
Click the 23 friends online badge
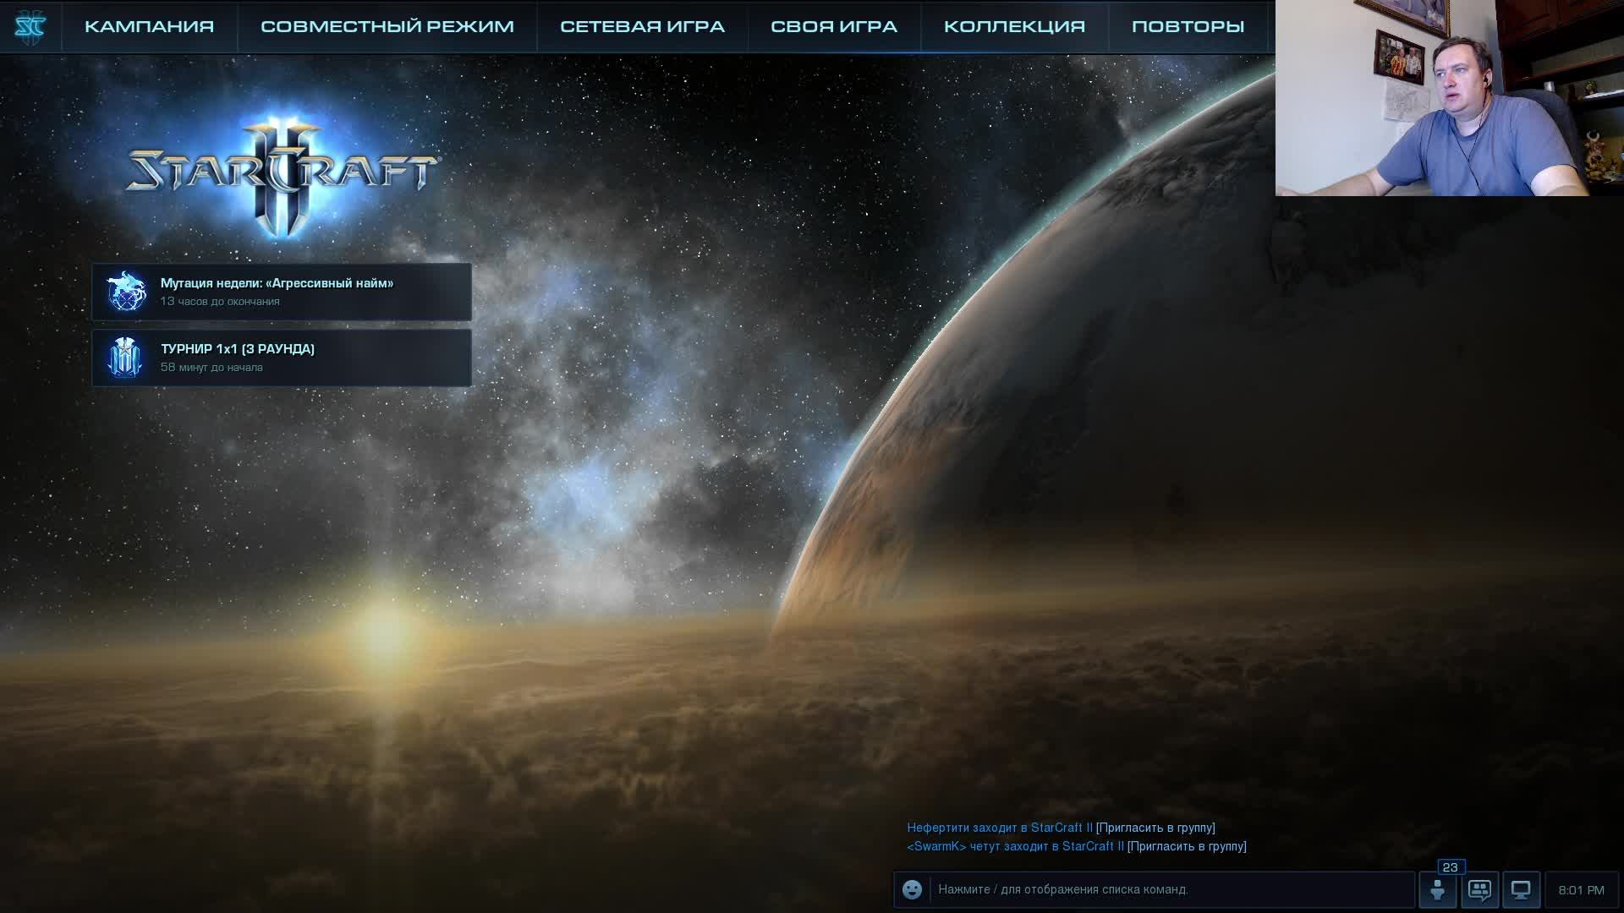(1450, 867)
